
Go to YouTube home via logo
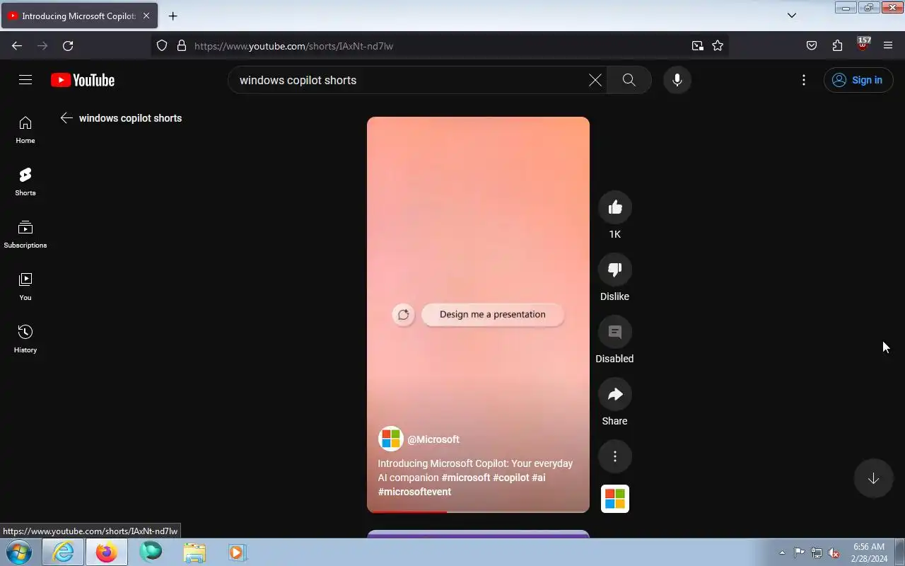pos(83,80)
